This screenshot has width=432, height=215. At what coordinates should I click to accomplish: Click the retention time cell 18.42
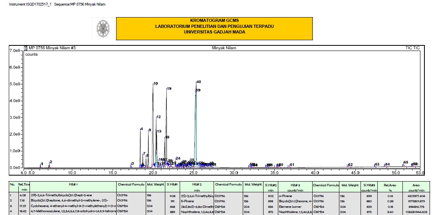tap(23, 212)
